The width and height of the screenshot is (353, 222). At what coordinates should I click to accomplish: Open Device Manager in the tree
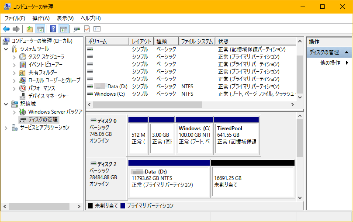[48, 96]
